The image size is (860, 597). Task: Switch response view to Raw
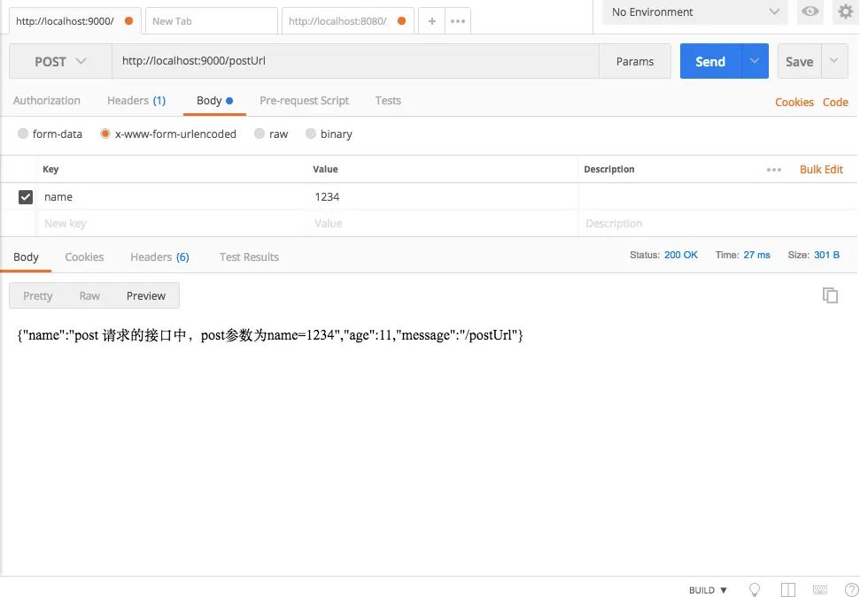(89, 295)
